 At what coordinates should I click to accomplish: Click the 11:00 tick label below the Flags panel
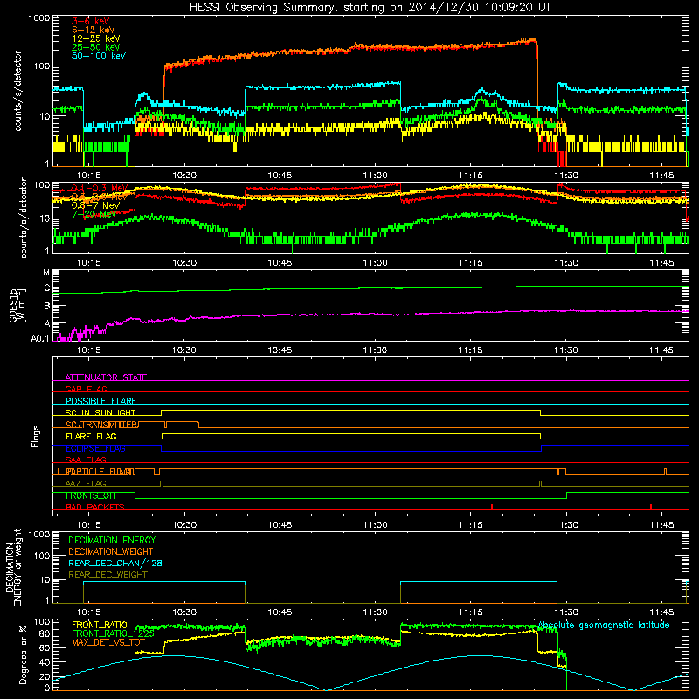click(375, 525)
